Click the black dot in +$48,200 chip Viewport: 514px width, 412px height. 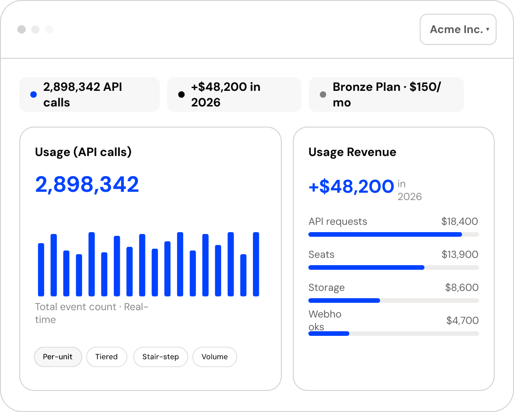(x=181, y=95)
